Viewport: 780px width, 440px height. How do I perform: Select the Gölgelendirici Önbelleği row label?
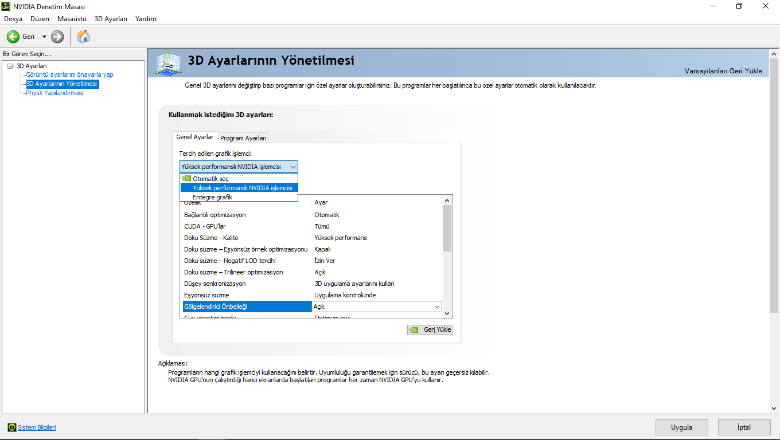coord(247,307)
